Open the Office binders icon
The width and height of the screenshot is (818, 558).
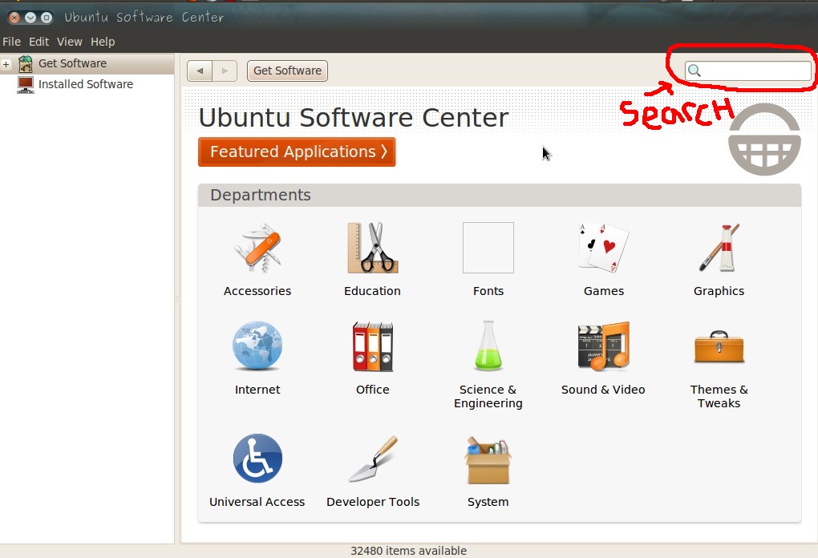coord(372,346)
